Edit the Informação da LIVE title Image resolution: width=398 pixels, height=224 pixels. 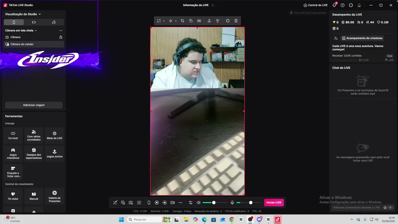click(196, 5)
